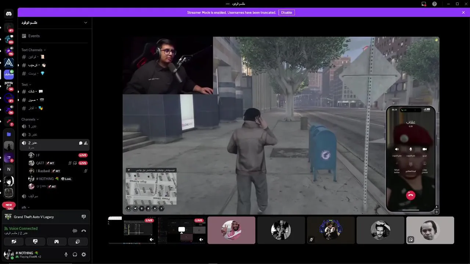This screenshot has height=264, width=470.
Task: Open chat for the active voice channel
Action: tap(80, 143)
